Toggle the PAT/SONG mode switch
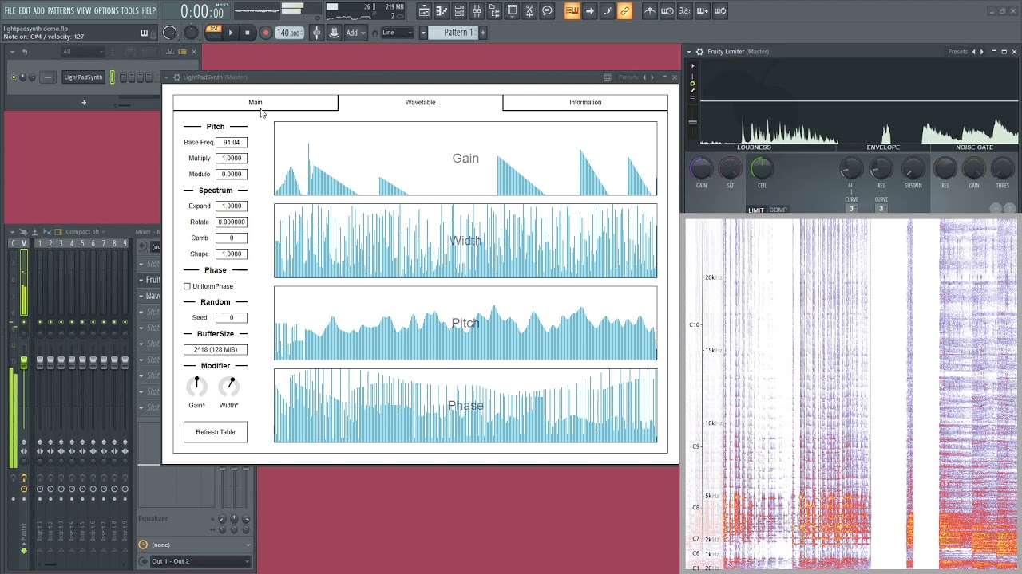Viewport: 1022px width, 574px height. click(x=213, y=32)
